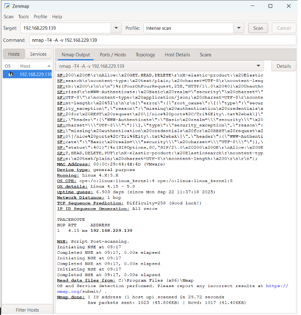Select the Host Details tab
301x315 pixels.
click(177, 54)
